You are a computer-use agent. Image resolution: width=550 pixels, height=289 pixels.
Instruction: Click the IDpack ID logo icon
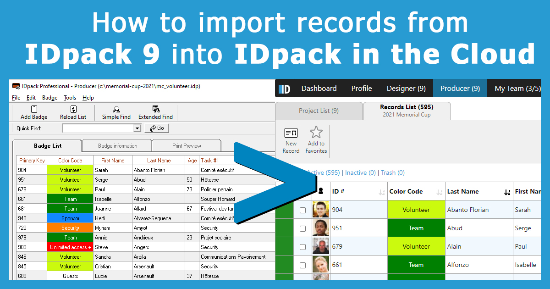284,88
